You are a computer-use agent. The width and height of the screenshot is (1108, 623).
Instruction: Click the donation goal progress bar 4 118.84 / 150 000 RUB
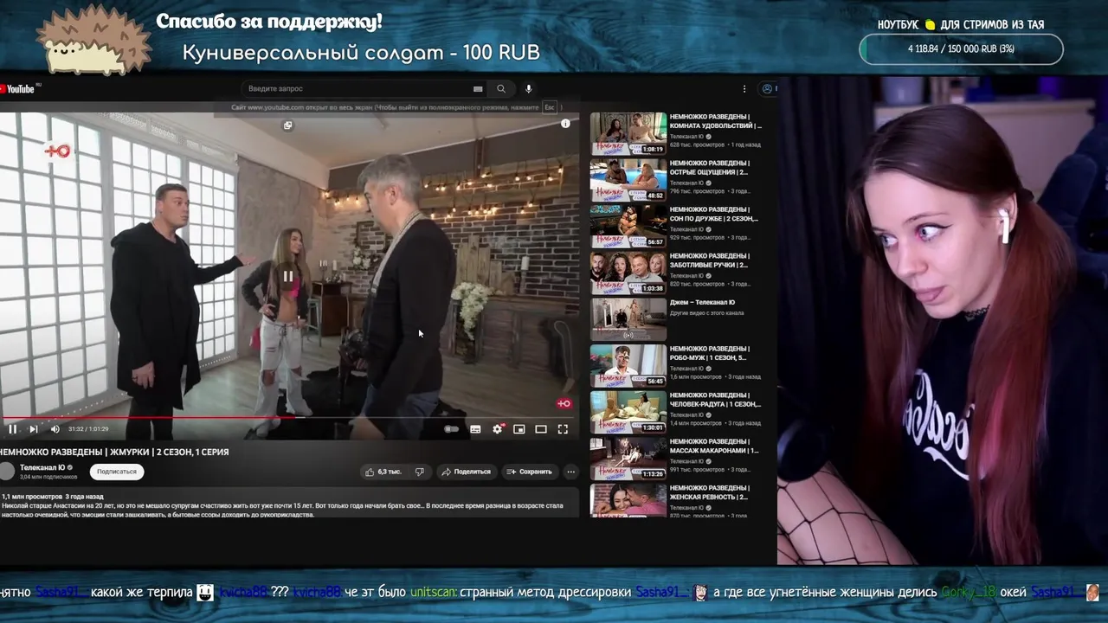pyautogui.click(x=961, y=49)
